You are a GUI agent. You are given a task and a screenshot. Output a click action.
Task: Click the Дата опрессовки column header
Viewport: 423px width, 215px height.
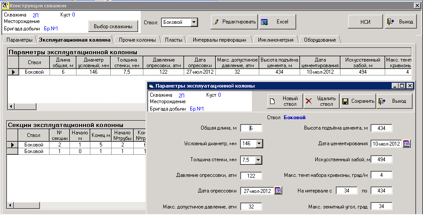pyautogui.click(x=200, y=62)
